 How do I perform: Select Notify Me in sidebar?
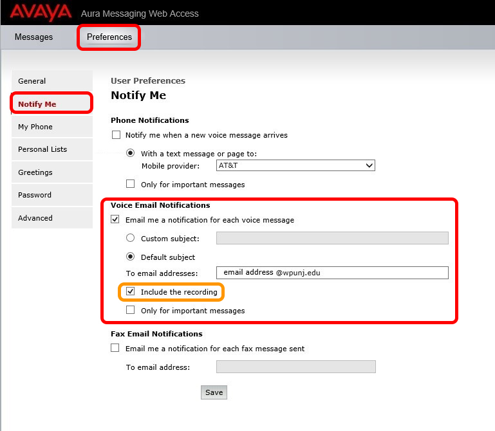pos(37,104)
